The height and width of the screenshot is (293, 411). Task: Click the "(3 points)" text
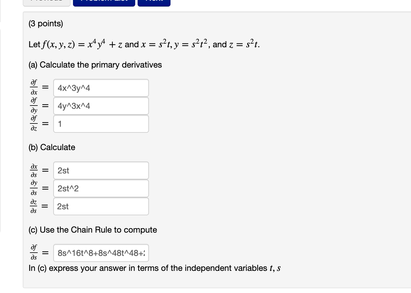tap(46, 24)
